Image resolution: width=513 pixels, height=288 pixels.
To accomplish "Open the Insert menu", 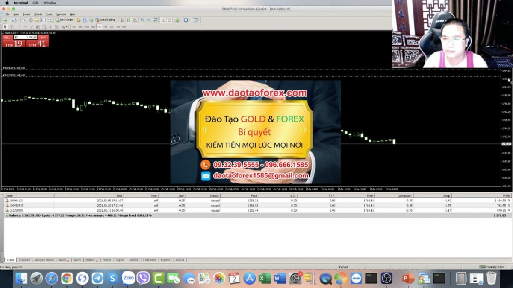I will tap(27, 14).
